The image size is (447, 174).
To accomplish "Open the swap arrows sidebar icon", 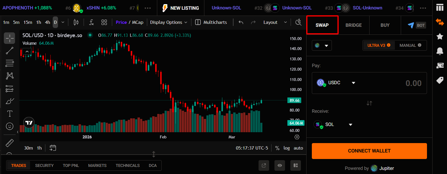I will click(x=440, y=22).
